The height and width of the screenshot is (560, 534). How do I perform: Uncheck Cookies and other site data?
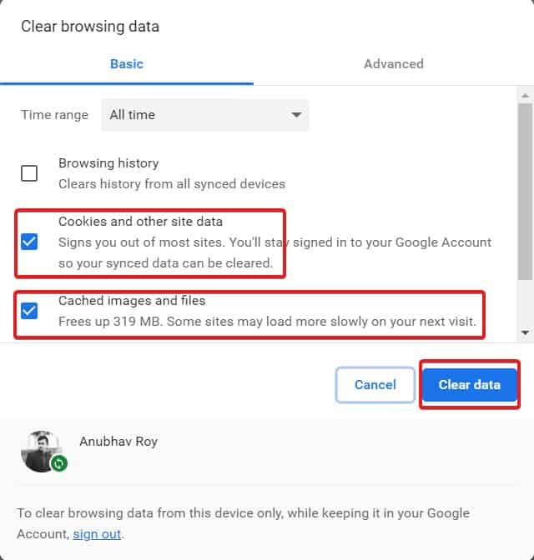point(29,242)
